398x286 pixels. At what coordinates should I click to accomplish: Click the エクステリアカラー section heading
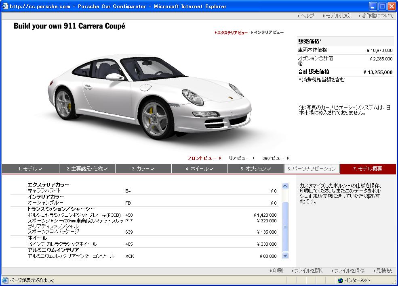click(48, 185)
